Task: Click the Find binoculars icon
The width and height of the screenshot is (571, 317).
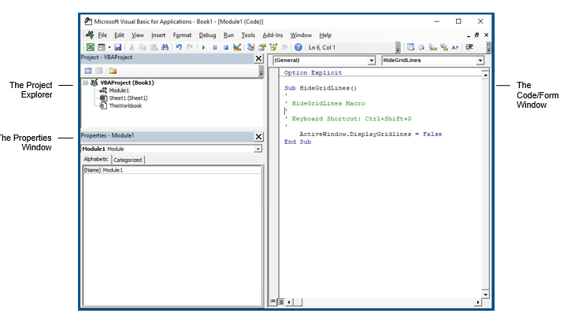Action: point(165,47)
